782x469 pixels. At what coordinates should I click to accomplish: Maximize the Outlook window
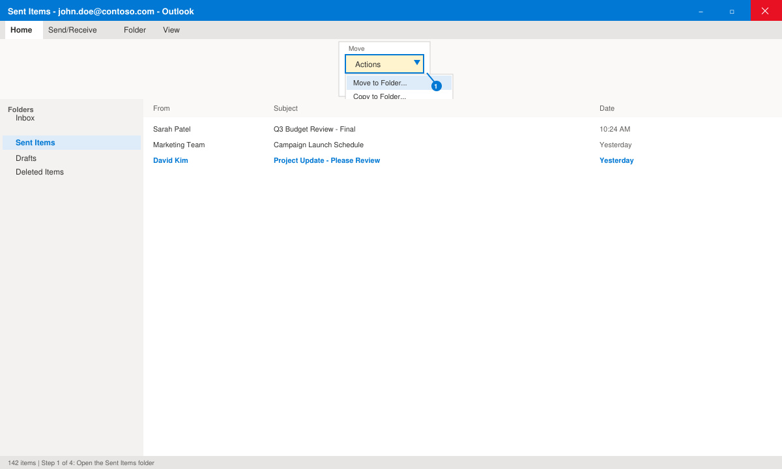point(732,11)
